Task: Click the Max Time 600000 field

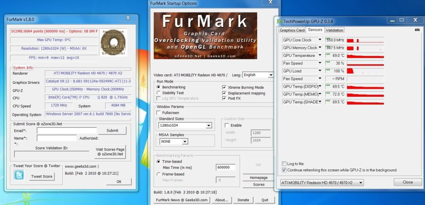Action: pos(226,167)
